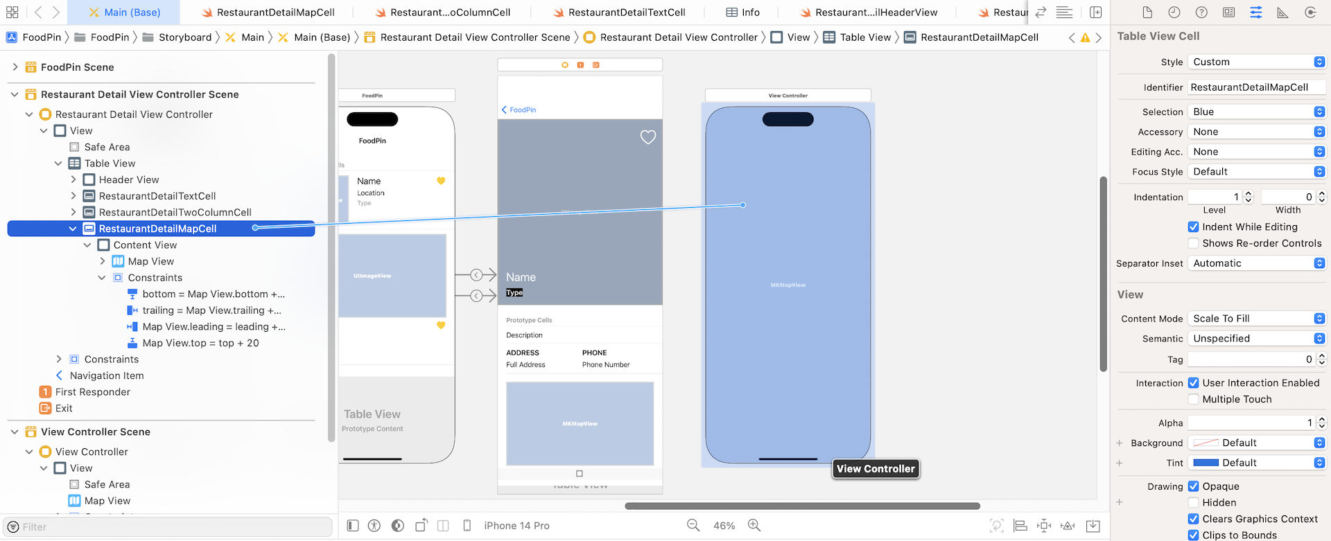Show the Identity inspector
This screenshot has height=541, width=1331.
coord(1228,12)
